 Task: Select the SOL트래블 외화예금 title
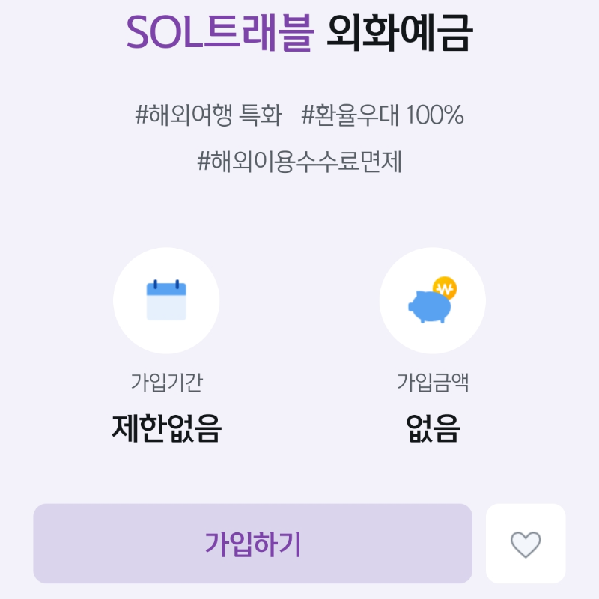(x=299, y=31)
